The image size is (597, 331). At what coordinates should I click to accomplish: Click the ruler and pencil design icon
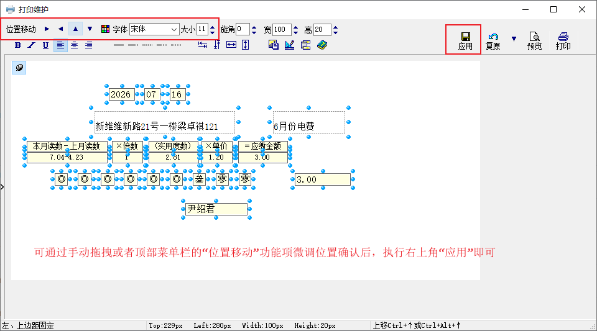coord(289,45)
